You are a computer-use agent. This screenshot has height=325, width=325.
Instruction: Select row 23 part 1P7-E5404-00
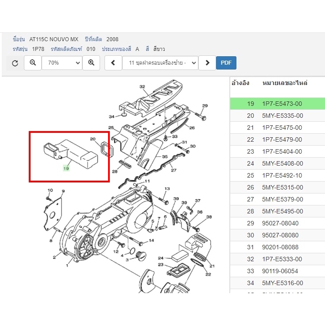pyautogui.click(x=278, y=151)
